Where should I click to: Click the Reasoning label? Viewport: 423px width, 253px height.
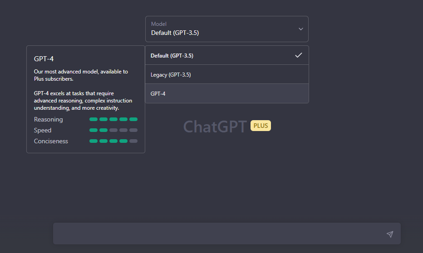pyautogui.click(x=48, y=119)
